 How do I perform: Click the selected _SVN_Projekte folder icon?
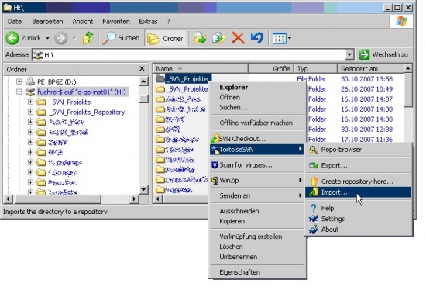(x=160, y=79)
